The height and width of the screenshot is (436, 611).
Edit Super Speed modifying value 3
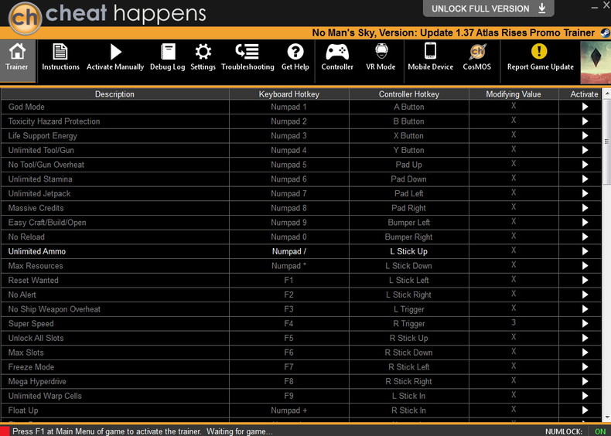[514, 322]
